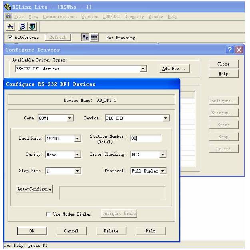
Task: Click the Startup... button
Action: pyautogui.click(x=224, y=113)
